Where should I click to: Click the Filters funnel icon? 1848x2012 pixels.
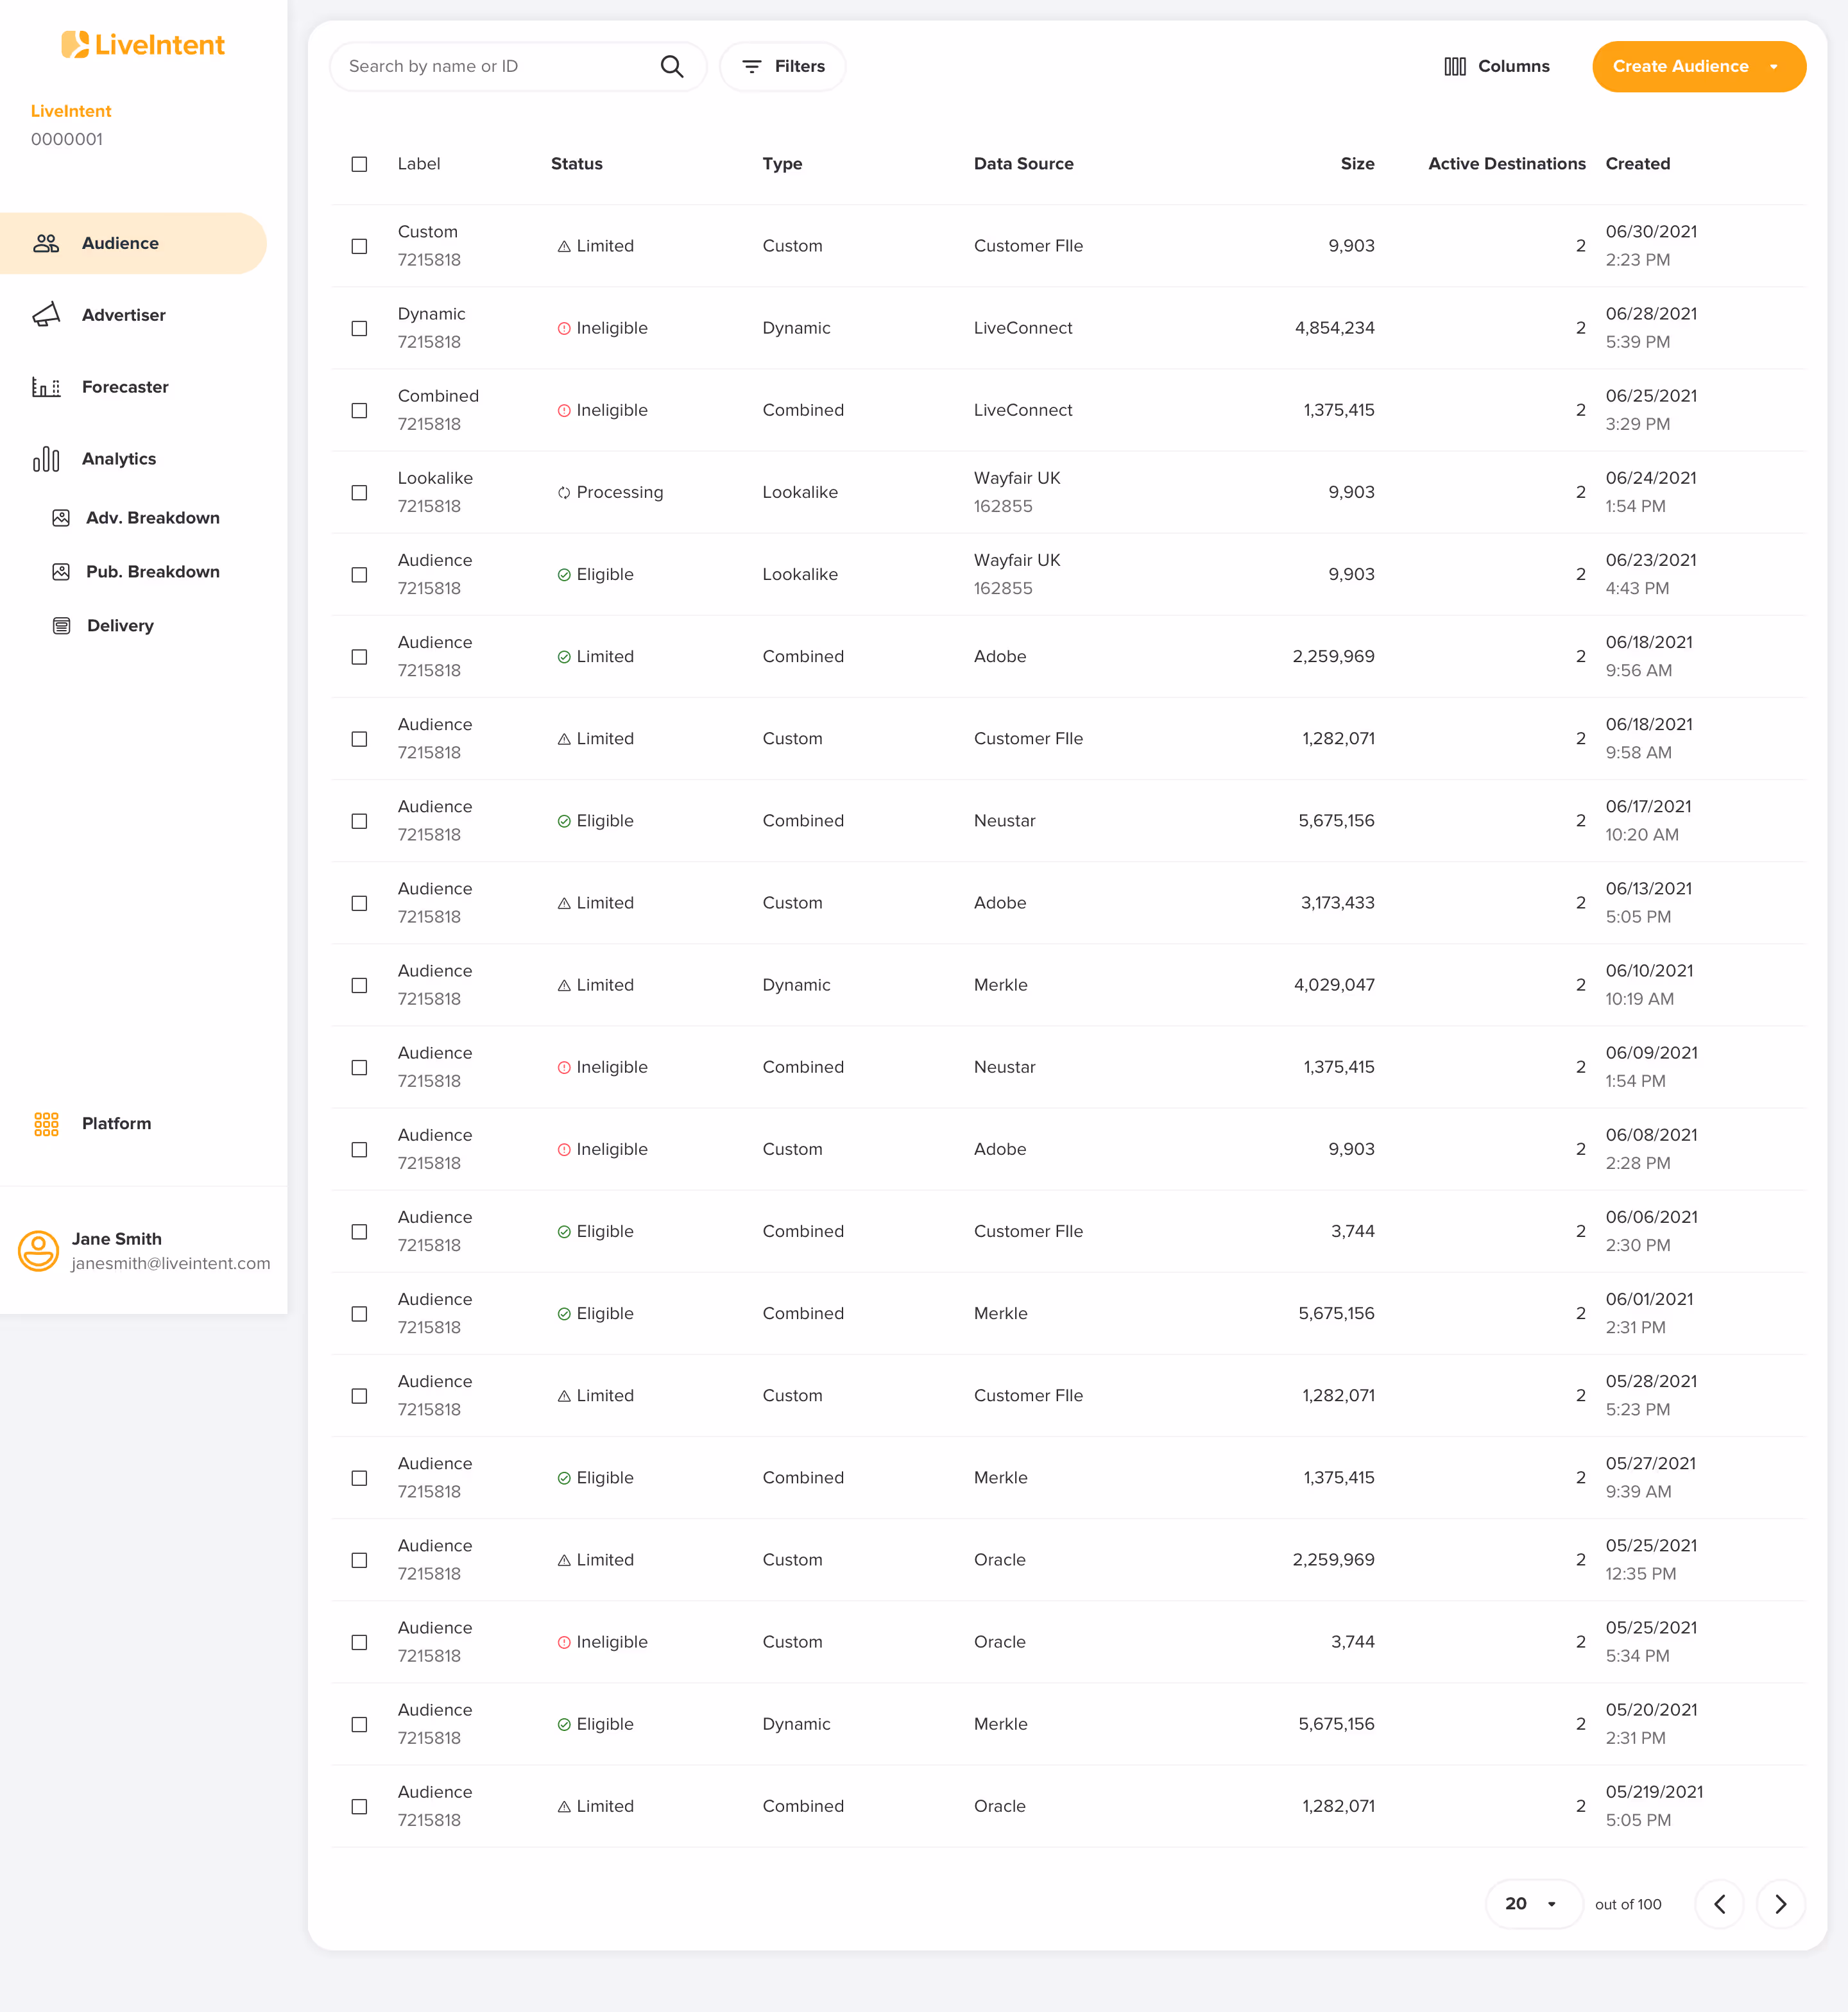click(752, 66)
